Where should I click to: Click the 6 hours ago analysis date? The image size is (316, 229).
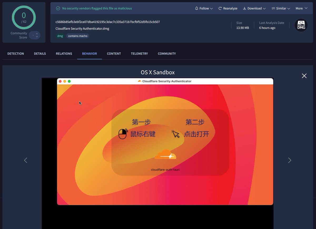[x=267, y=28]
